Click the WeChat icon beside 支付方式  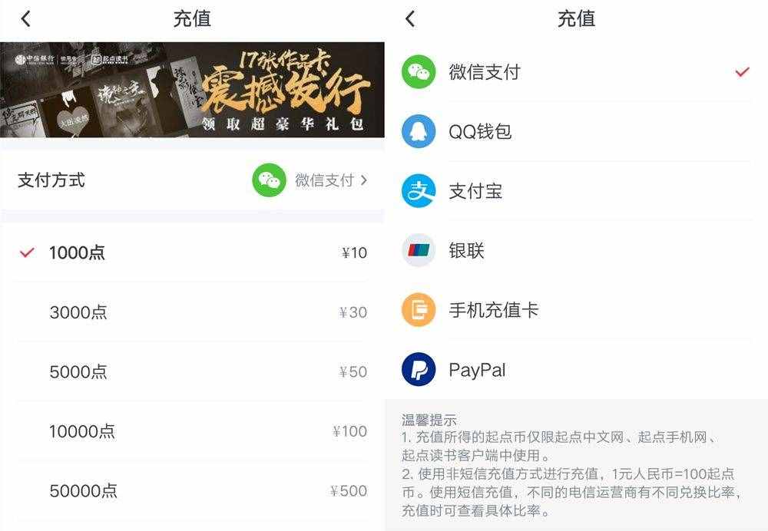270,180
